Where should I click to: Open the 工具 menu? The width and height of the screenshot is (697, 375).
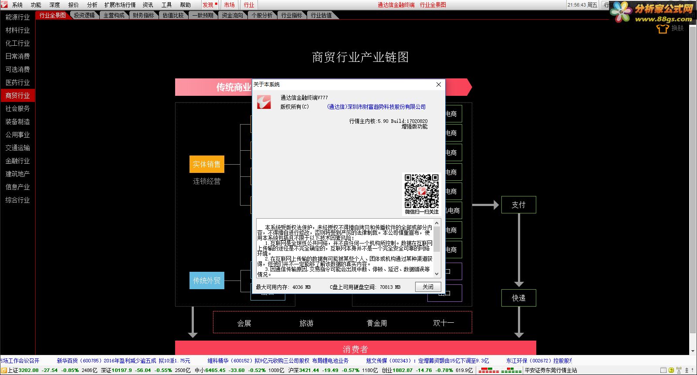coord(167,5)
